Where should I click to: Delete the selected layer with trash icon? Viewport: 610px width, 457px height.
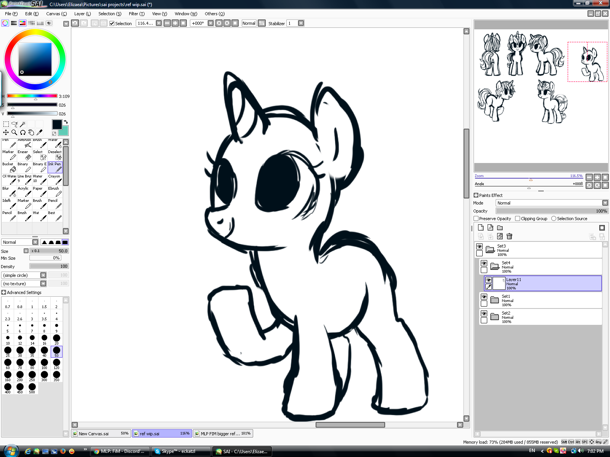509,236
